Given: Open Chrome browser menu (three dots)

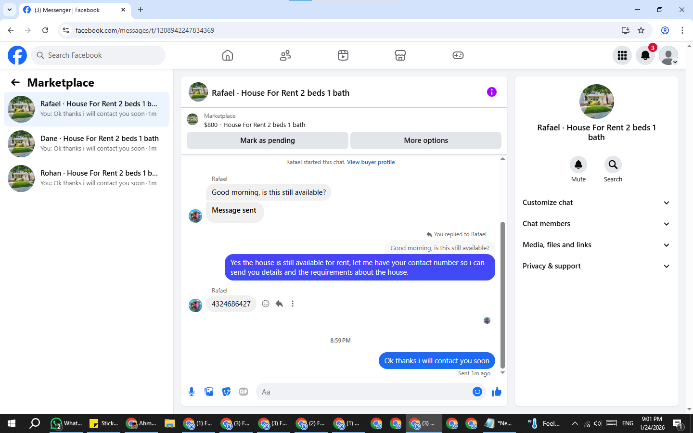Looking at the screenshot, I should [682, 30].
